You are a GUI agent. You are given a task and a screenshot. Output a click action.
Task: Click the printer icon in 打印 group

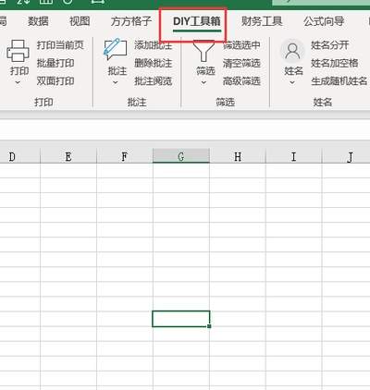(18, 51)
